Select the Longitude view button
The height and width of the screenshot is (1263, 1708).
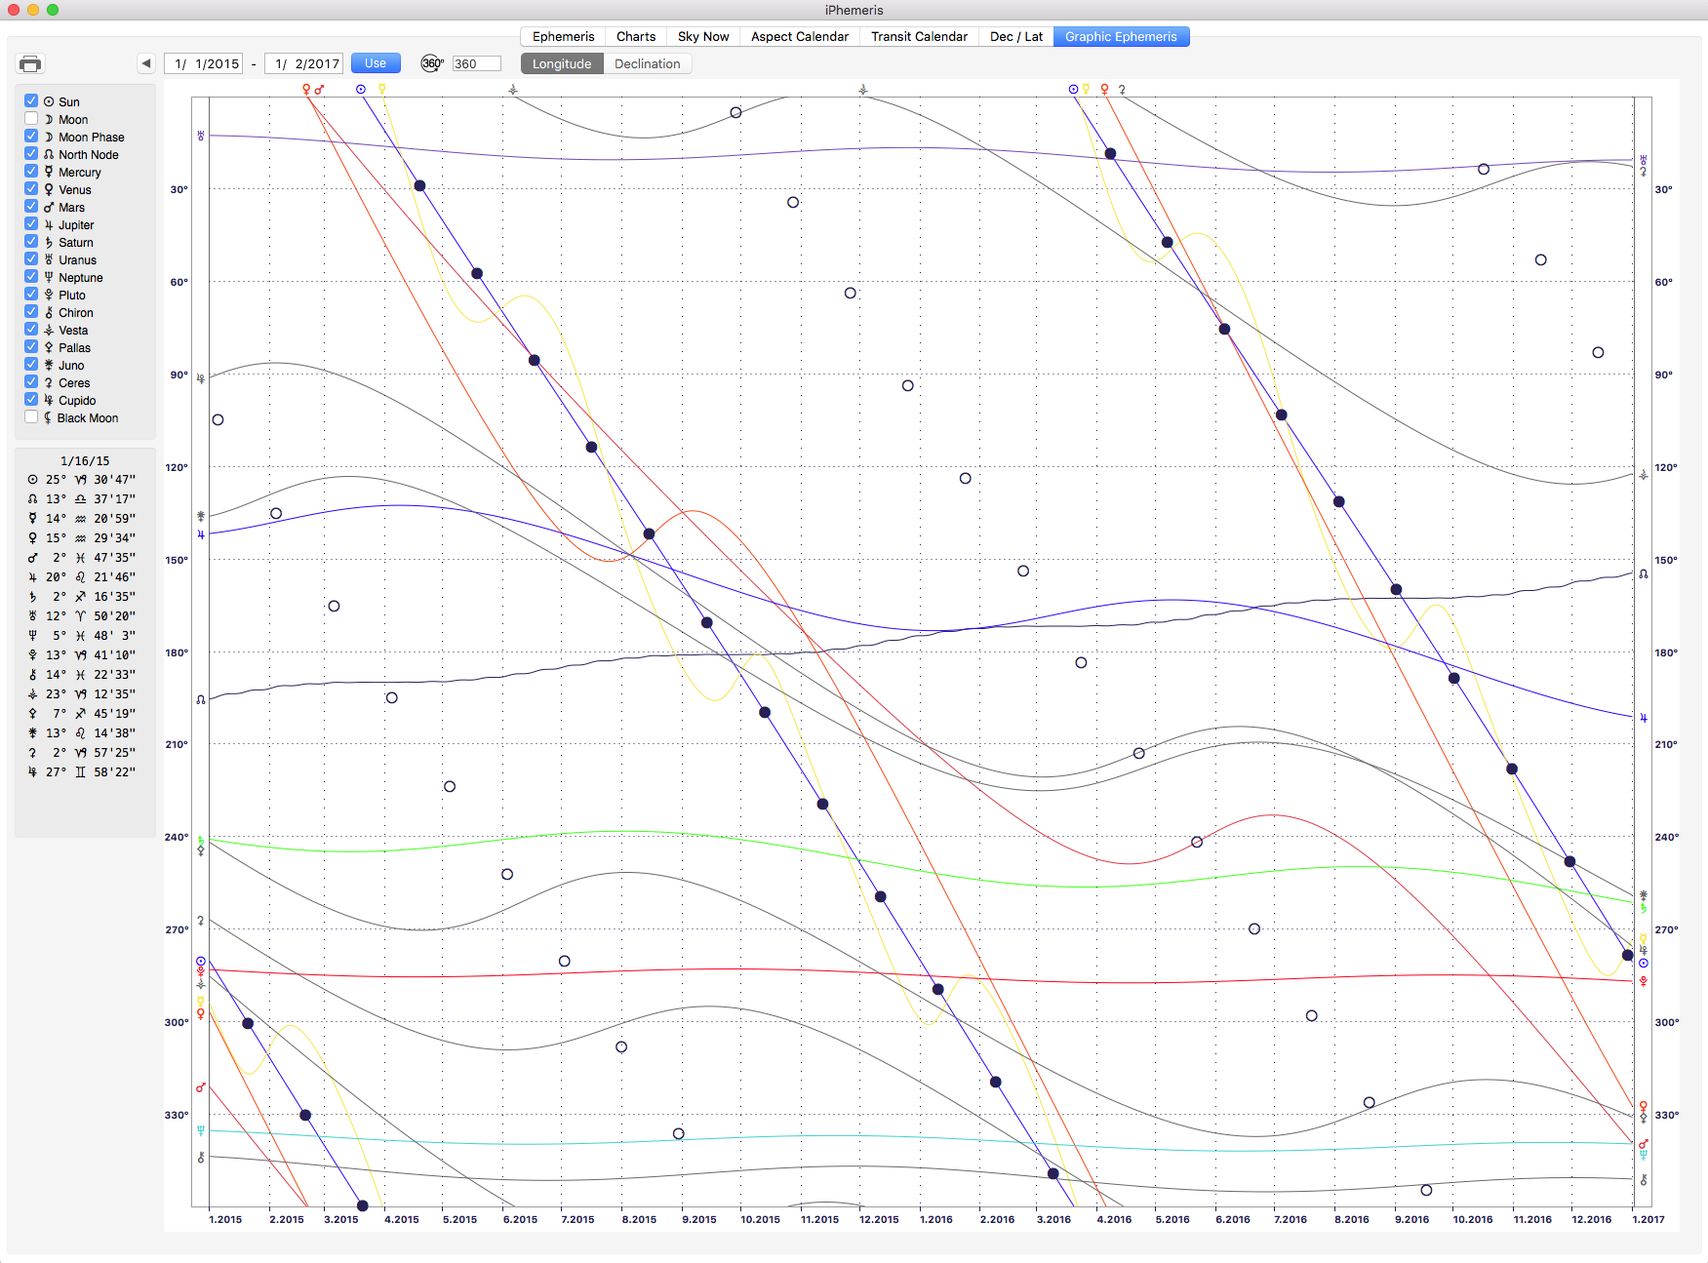(562, 63)
